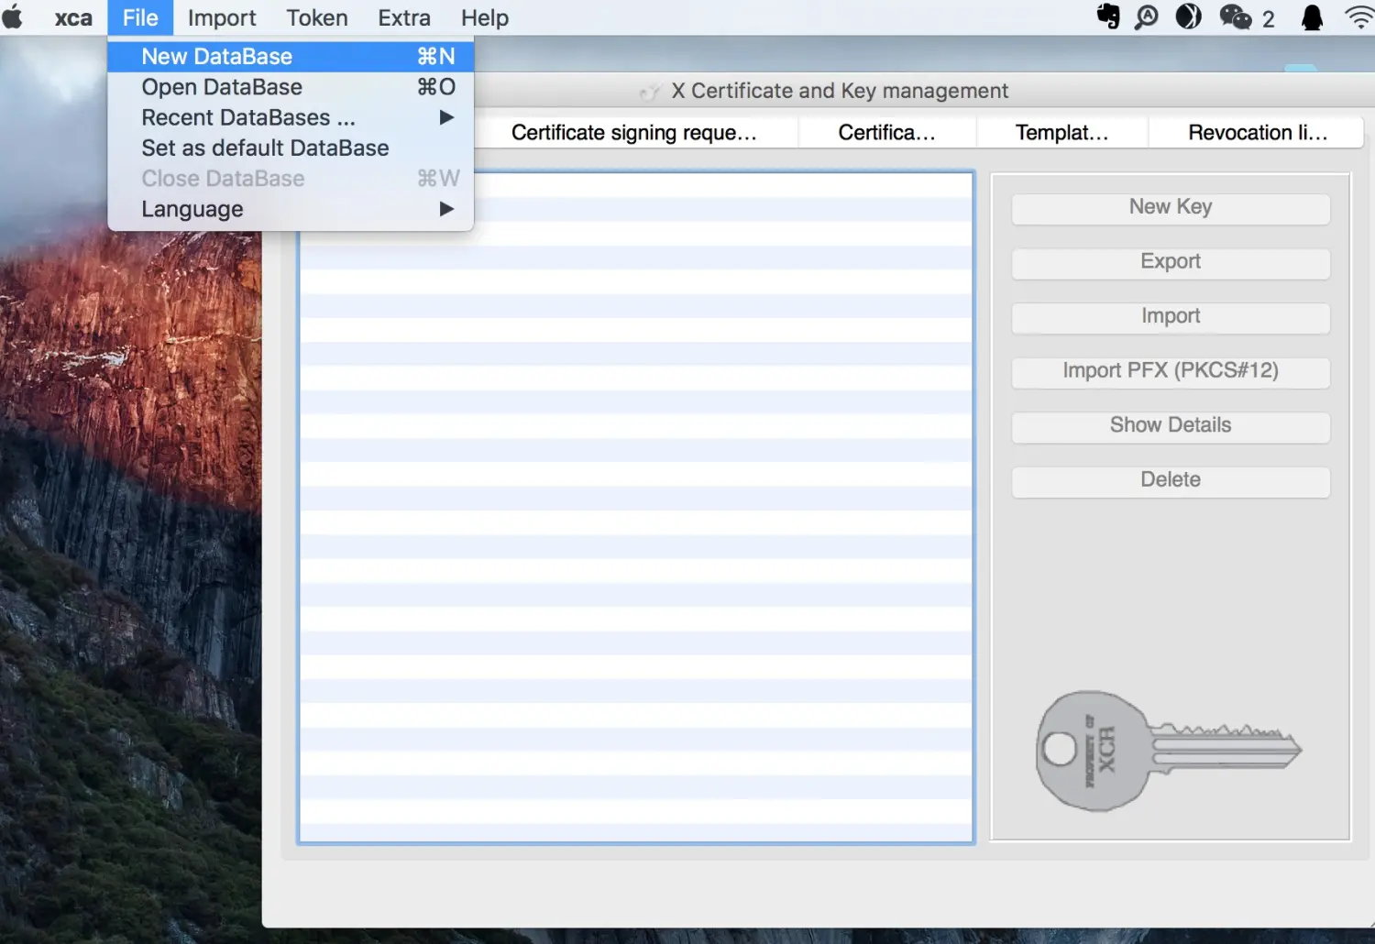Screen dimensions: 1375x944
Task: Open the Extra menu
Action: (x=404, y=17)
